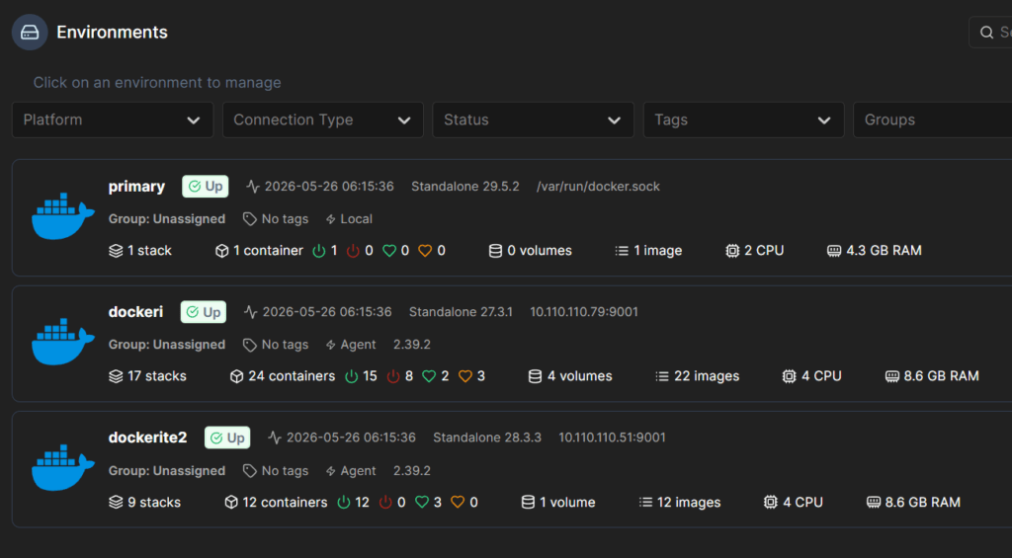This screenshot has width=1012, height=558.
Task: Click the Up status badge for dockerite2
Action: tap(227, 438)
